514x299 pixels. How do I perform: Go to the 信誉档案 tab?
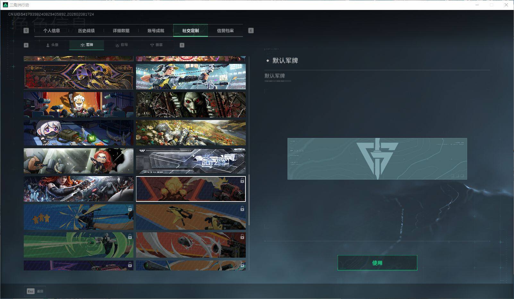225,31
